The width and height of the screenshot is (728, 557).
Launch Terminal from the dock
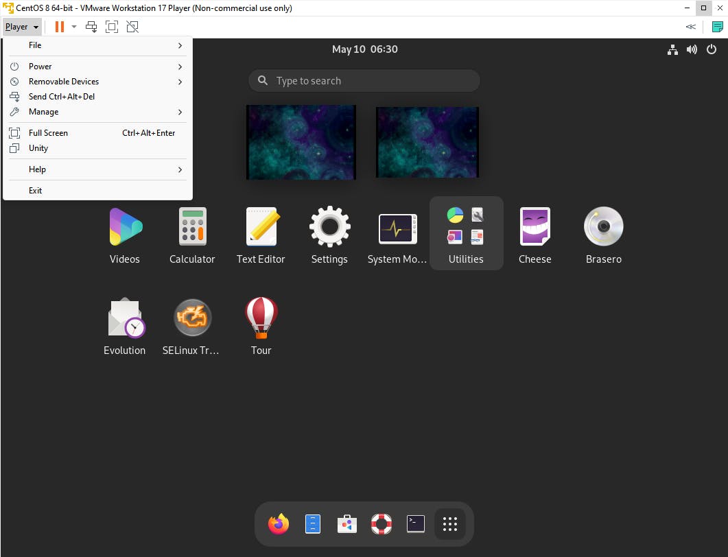point(416,524)
